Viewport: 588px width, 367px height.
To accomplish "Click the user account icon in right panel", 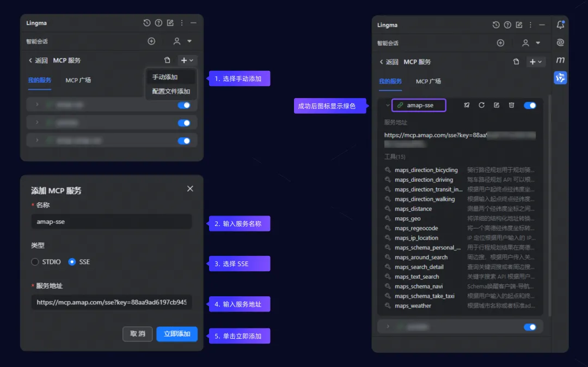I will coord(525,43).
